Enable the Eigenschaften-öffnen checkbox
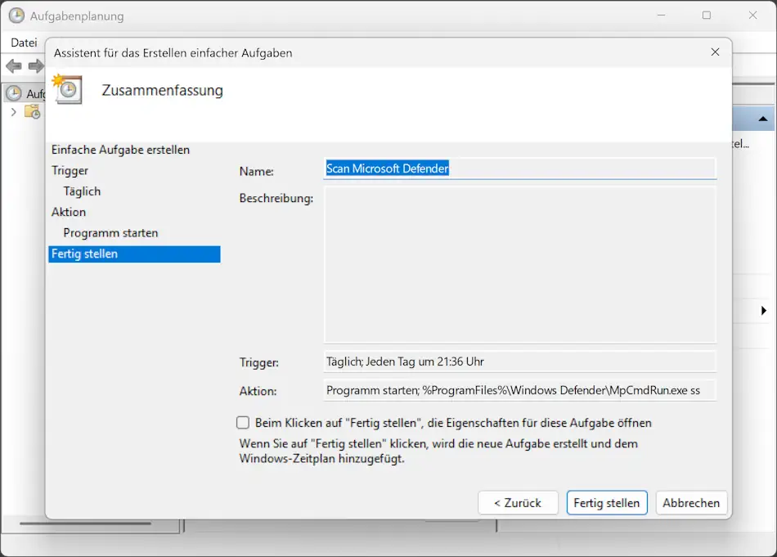This screenshot has width=777, height=557. pos(243,422)
